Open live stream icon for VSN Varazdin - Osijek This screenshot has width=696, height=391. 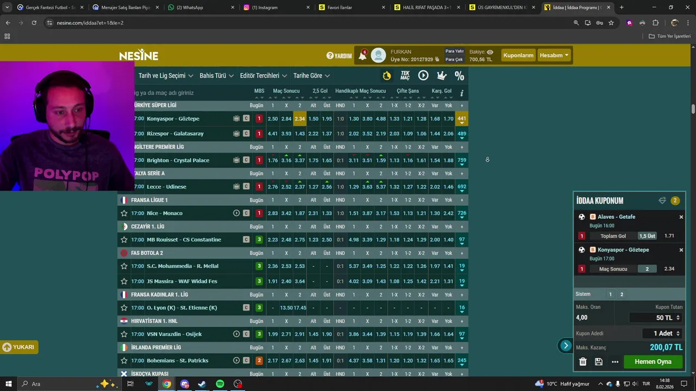[x=237, y=334]
